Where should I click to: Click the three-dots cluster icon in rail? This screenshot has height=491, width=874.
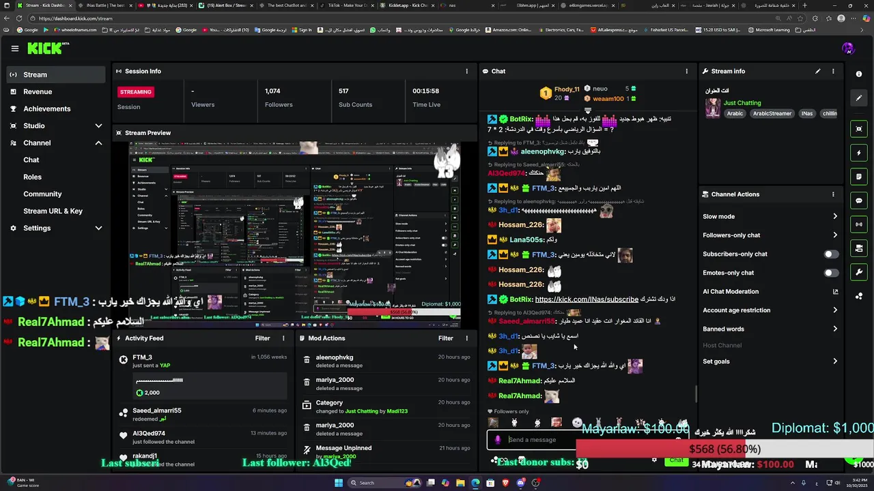click(859, 296)
